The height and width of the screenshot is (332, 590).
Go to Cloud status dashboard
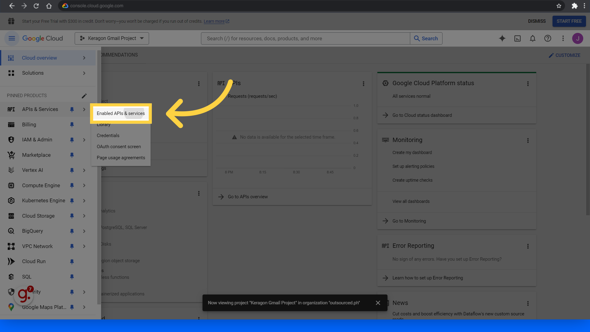[422, 115]
